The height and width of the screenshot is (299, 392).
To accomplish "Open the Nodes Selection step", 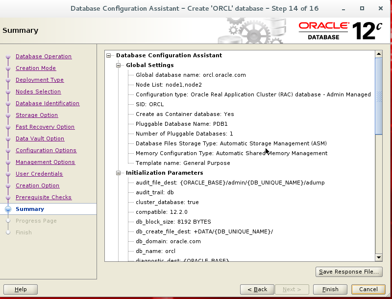I will [38, 92].
